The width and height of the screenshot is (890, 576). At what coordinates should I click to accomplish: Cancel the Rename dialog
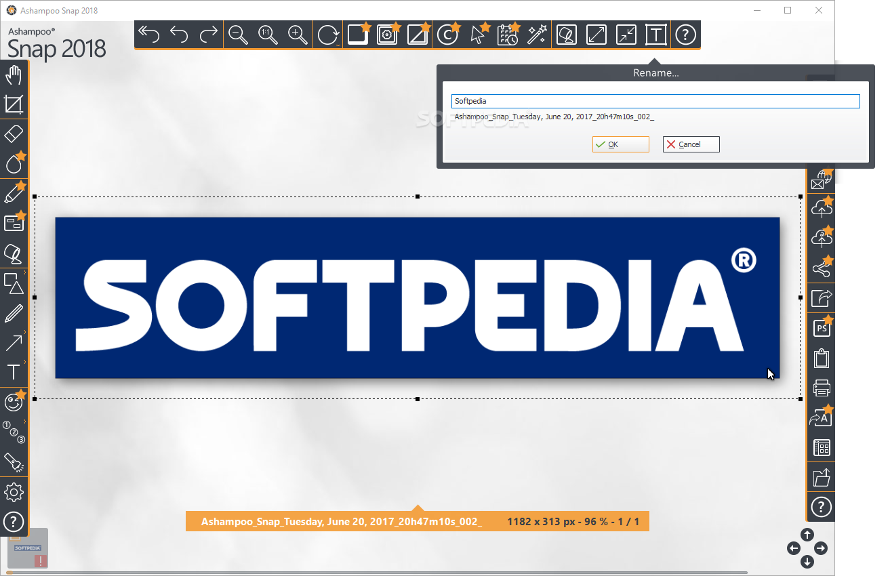[x=691, y=144]
